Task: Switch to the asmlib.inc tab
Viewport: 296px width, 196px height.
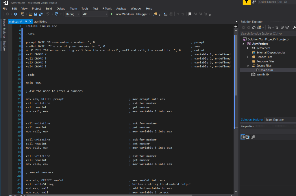Action: 40,21
